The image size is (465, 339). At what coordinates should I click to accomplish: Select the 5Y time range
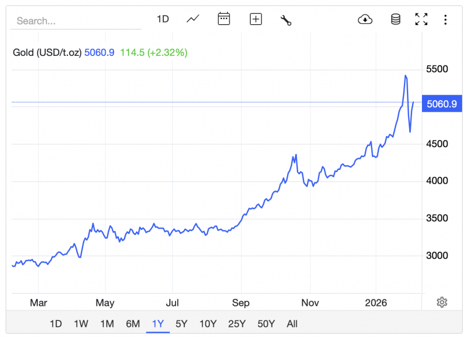[x=181, y=324]
